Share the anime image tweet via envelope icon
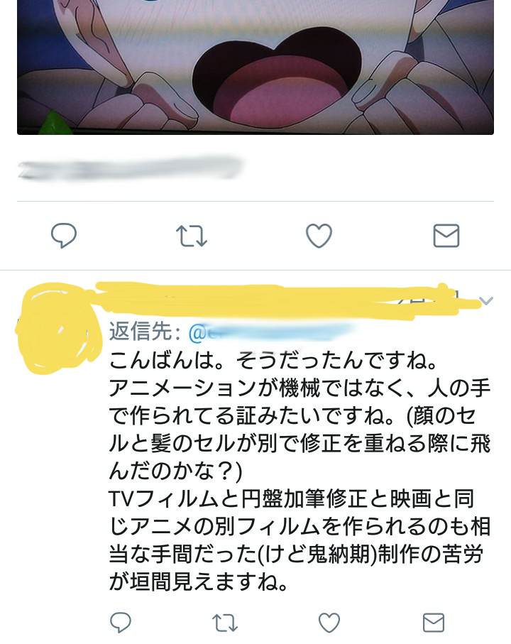 (446, 236)
